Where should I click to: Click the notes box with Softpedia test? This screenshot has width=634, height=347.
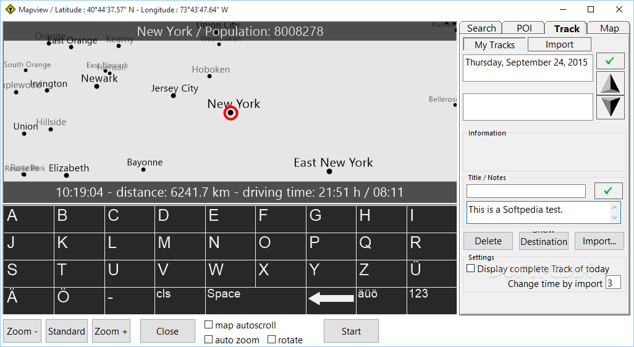[x=543, y=213]
